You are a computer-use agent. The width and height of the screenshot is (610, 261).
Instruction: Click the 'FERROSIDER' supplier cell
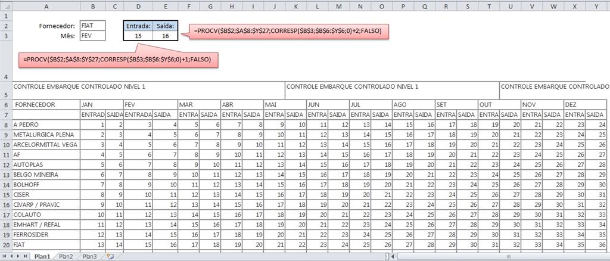pos(46,235)
